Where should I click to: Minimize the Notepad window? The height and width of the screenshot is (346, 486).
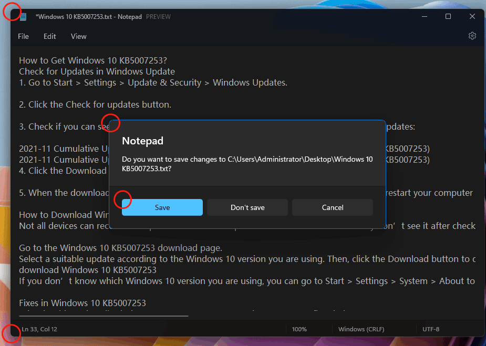(x=425, y=16)
